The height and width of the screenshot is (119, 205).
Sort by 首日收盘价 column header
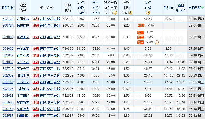pyautogui.click(x=181, y=8)
